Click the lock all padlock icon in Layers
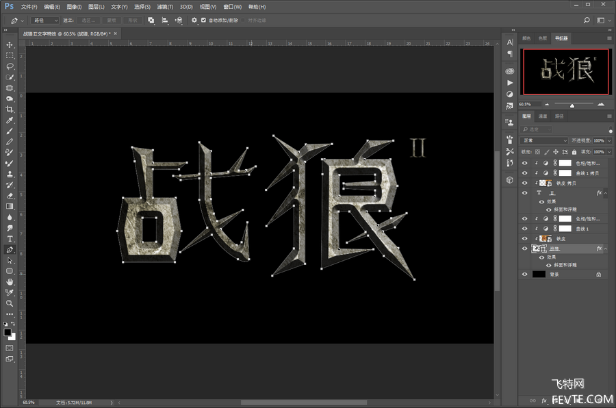The width and height of the screenshot is (616, 408). point(574,152)
